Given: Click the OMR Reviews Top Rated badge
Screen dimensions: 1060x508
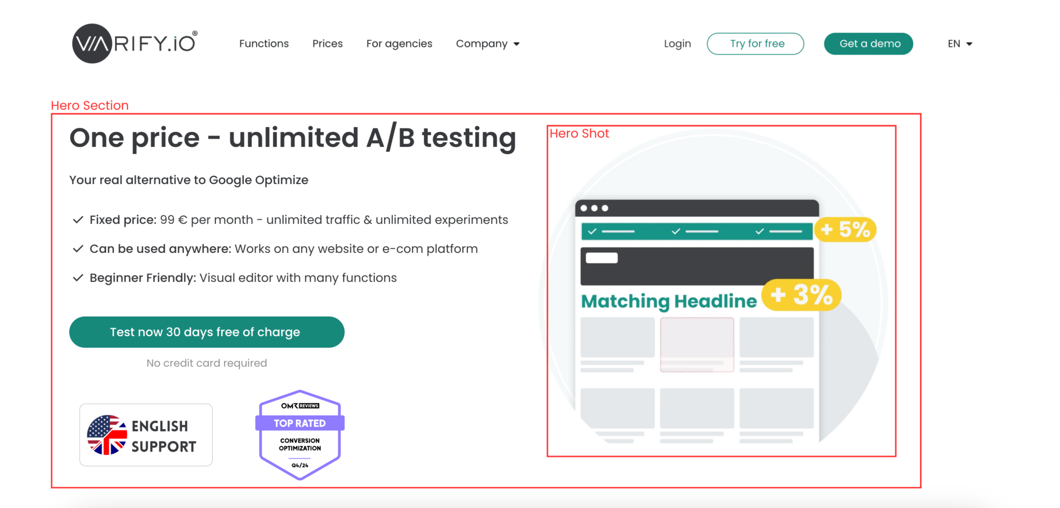Looking at the screenshot, I should click(x=300, y=435).
